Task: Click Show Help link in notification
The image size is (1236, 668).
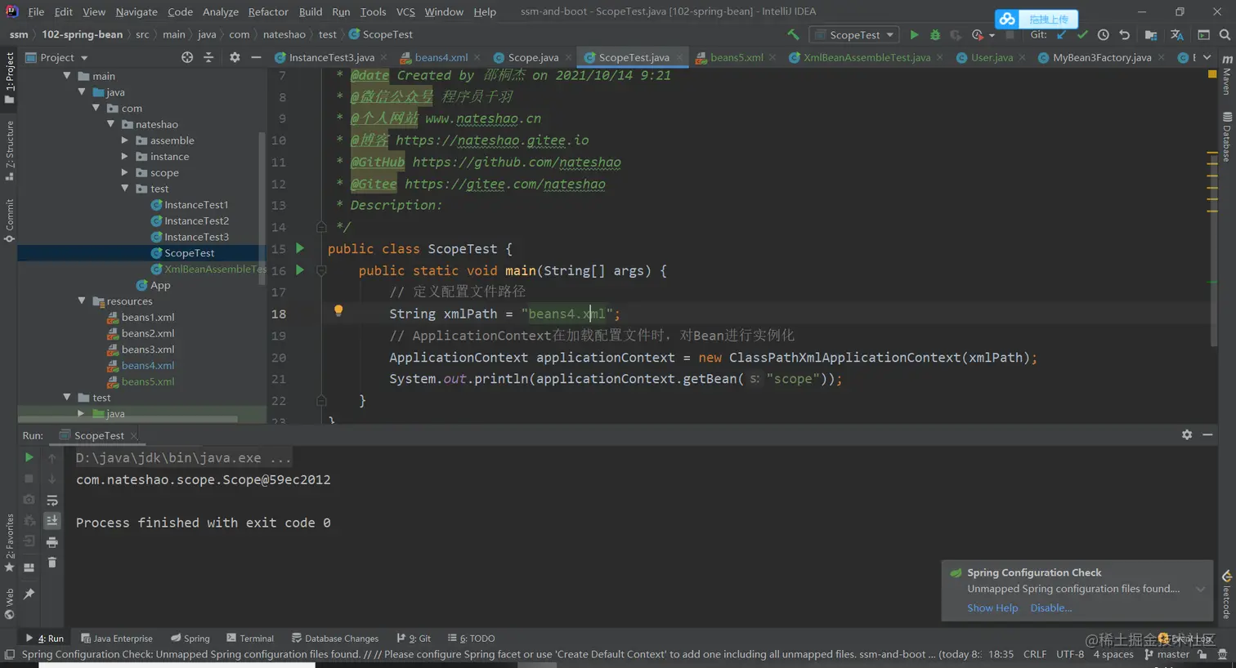Action: pos(992,608)
